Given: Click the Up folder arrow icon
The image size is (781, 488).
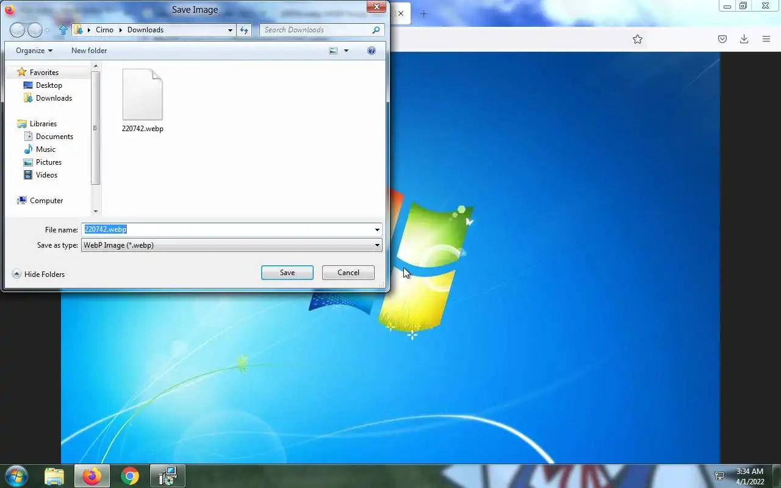Looking at the screenshot, I should tap(63, 30).
